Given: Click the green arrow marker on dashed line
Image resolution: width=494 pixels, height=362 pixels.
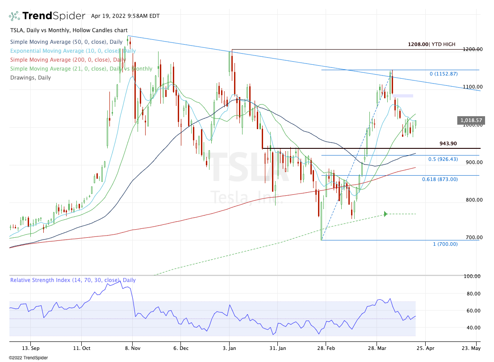Looking at the screenshot, I should (385, 214).
